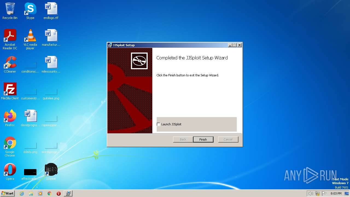Click the Show desktop button
This screenshot has height=197, width=350.
(x=347, y=193)
